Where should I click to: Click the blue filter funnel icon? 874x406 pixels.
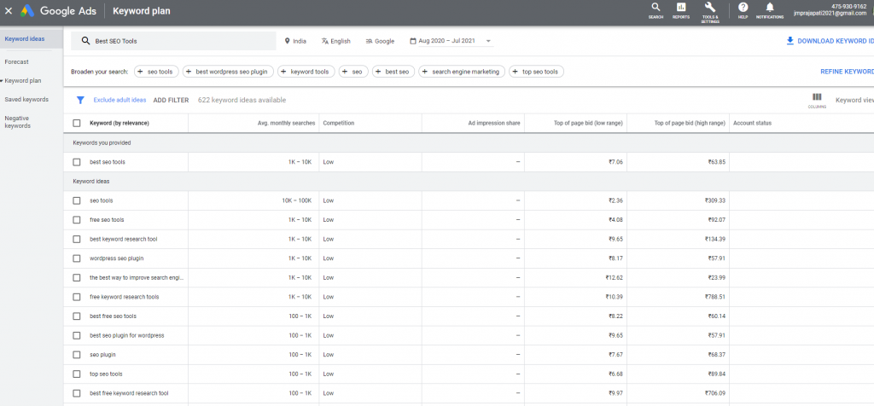80,101
